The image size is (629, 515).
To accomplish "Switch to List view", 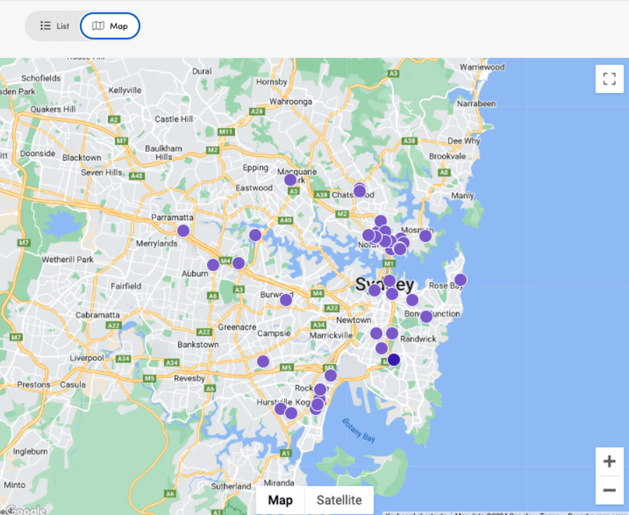I will coord(55,26).
